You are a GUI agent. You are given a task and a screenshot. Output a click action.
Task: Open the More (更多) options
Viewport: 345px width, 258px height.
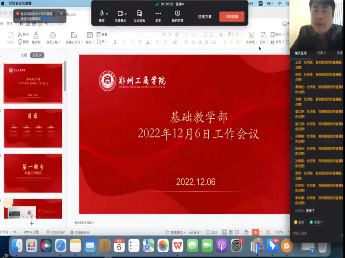point(158,14)
